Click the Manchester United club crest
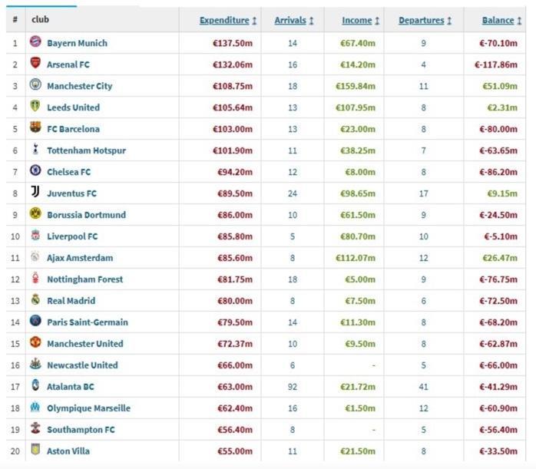This screenshot has width=536, height=469. [x=35, y=343]
